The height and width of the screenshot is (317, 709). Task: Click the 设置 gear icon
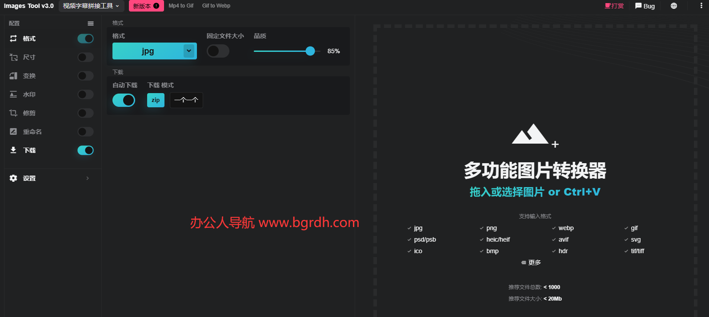pyautogui.click(x=13, y=178)
